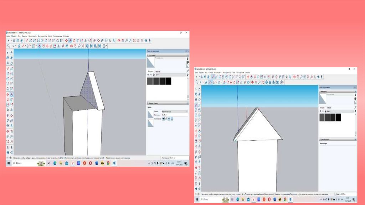Viewport: 365px width, 205px height.
Task: Activate the Eraser tool in left window's side toolbar
Action: point(12,57)
